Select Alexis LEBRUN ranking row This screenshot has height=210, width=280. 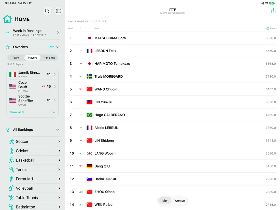pos(173,128)
